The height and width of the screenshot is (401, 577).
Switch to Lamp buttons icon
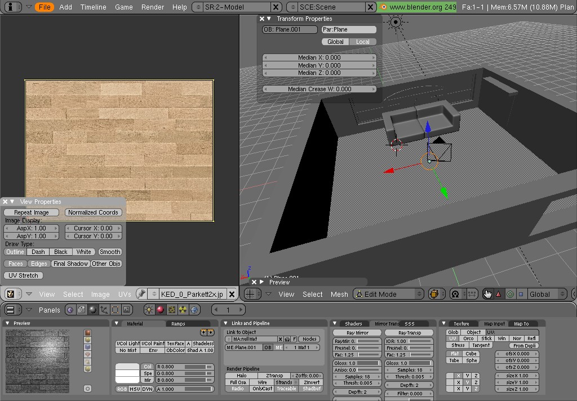[149, 310]
